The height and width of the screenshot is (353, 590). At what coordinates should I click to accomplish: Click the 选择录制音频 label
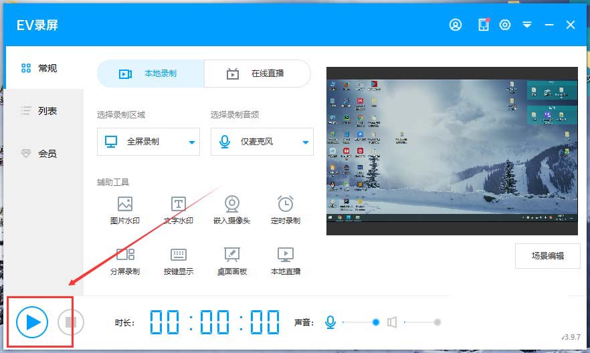click(234, 115)
